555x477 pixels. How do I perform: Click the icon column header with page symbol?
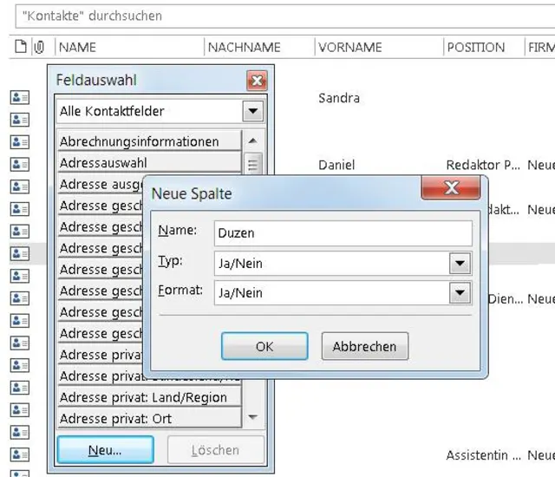click(x=21, y=47)
